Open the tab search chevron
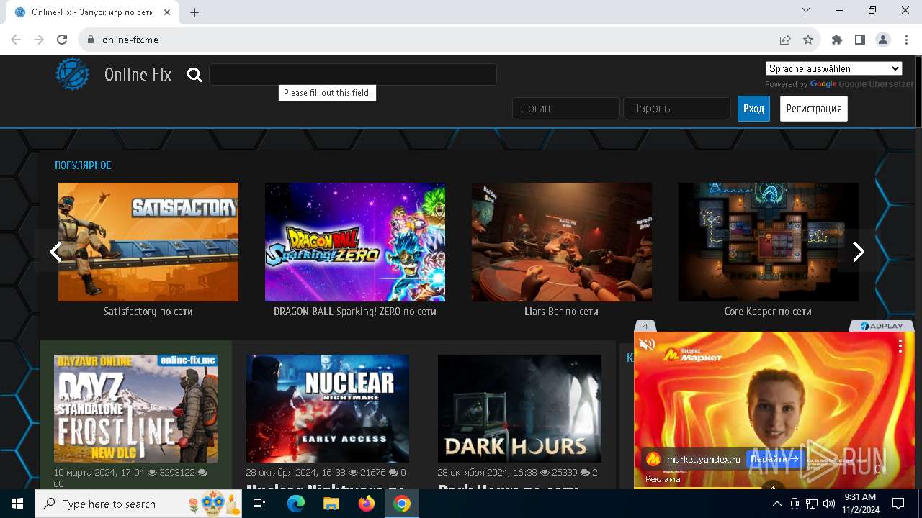Screen dimensions: 922x518 [806, 10]
